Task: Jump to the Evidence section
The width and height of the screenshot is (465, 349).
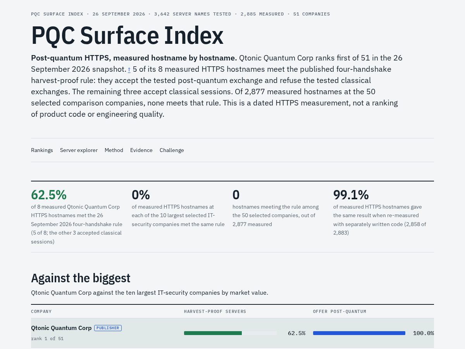Action: click(x=141, y=150)
